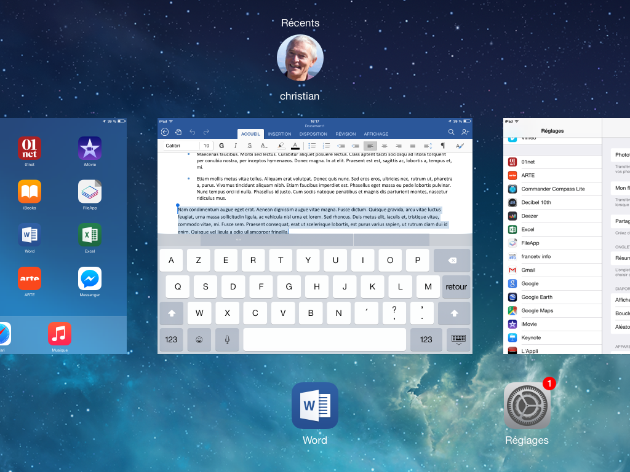630x472 pixels.
Task: Tap Musique icon in dock preview
Action: click(x=60, y=334)
